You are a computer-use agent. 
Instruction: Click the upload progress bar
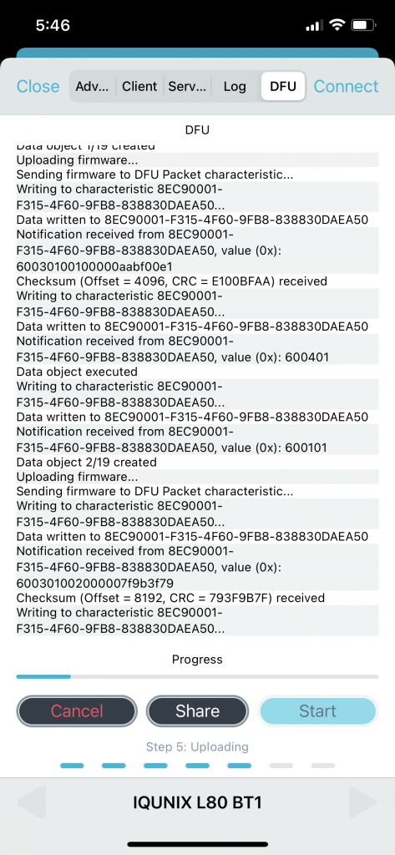(197, 676)
